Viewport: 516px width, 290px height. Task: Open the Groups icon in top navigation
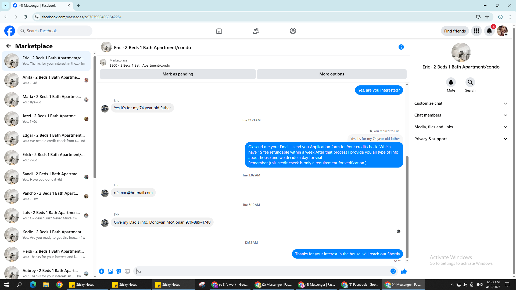(293, 31)
